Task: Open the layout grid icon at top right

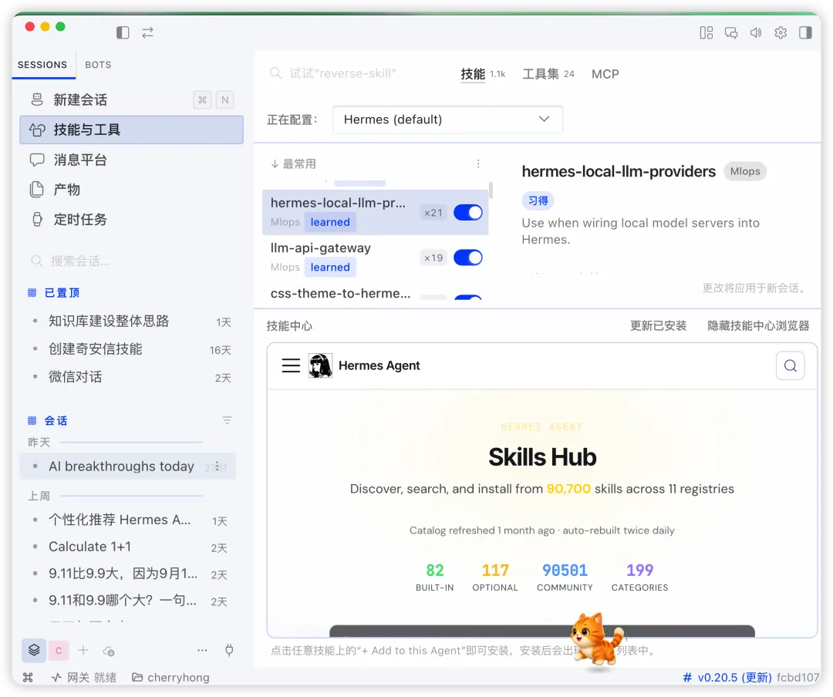Action: click(x=706, y=33)
